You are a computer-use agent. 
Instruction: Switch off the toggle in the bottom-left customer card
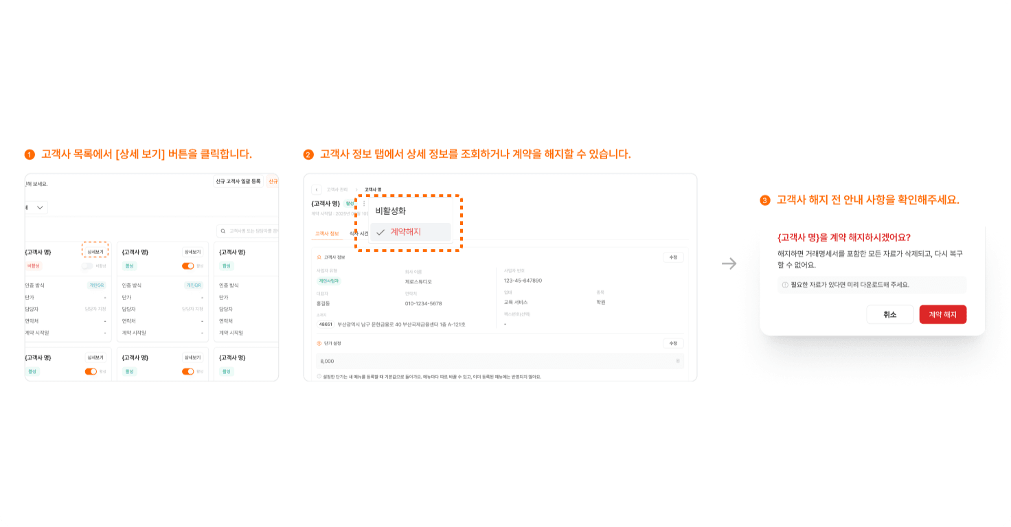point(91,371)
